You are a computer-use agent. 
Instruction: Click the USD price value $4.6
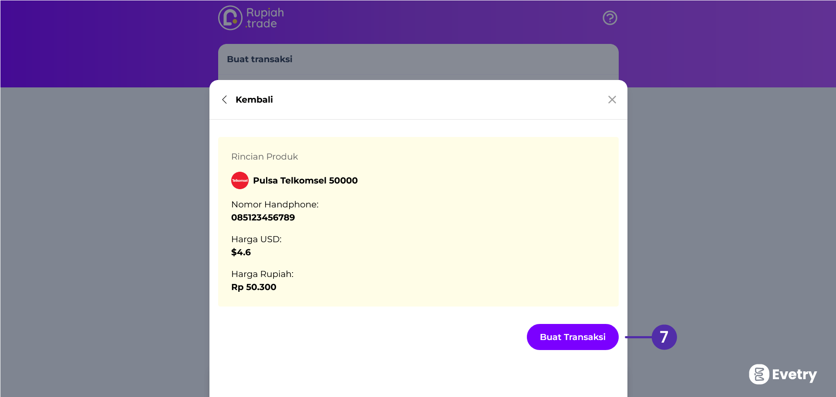point(241,252)
